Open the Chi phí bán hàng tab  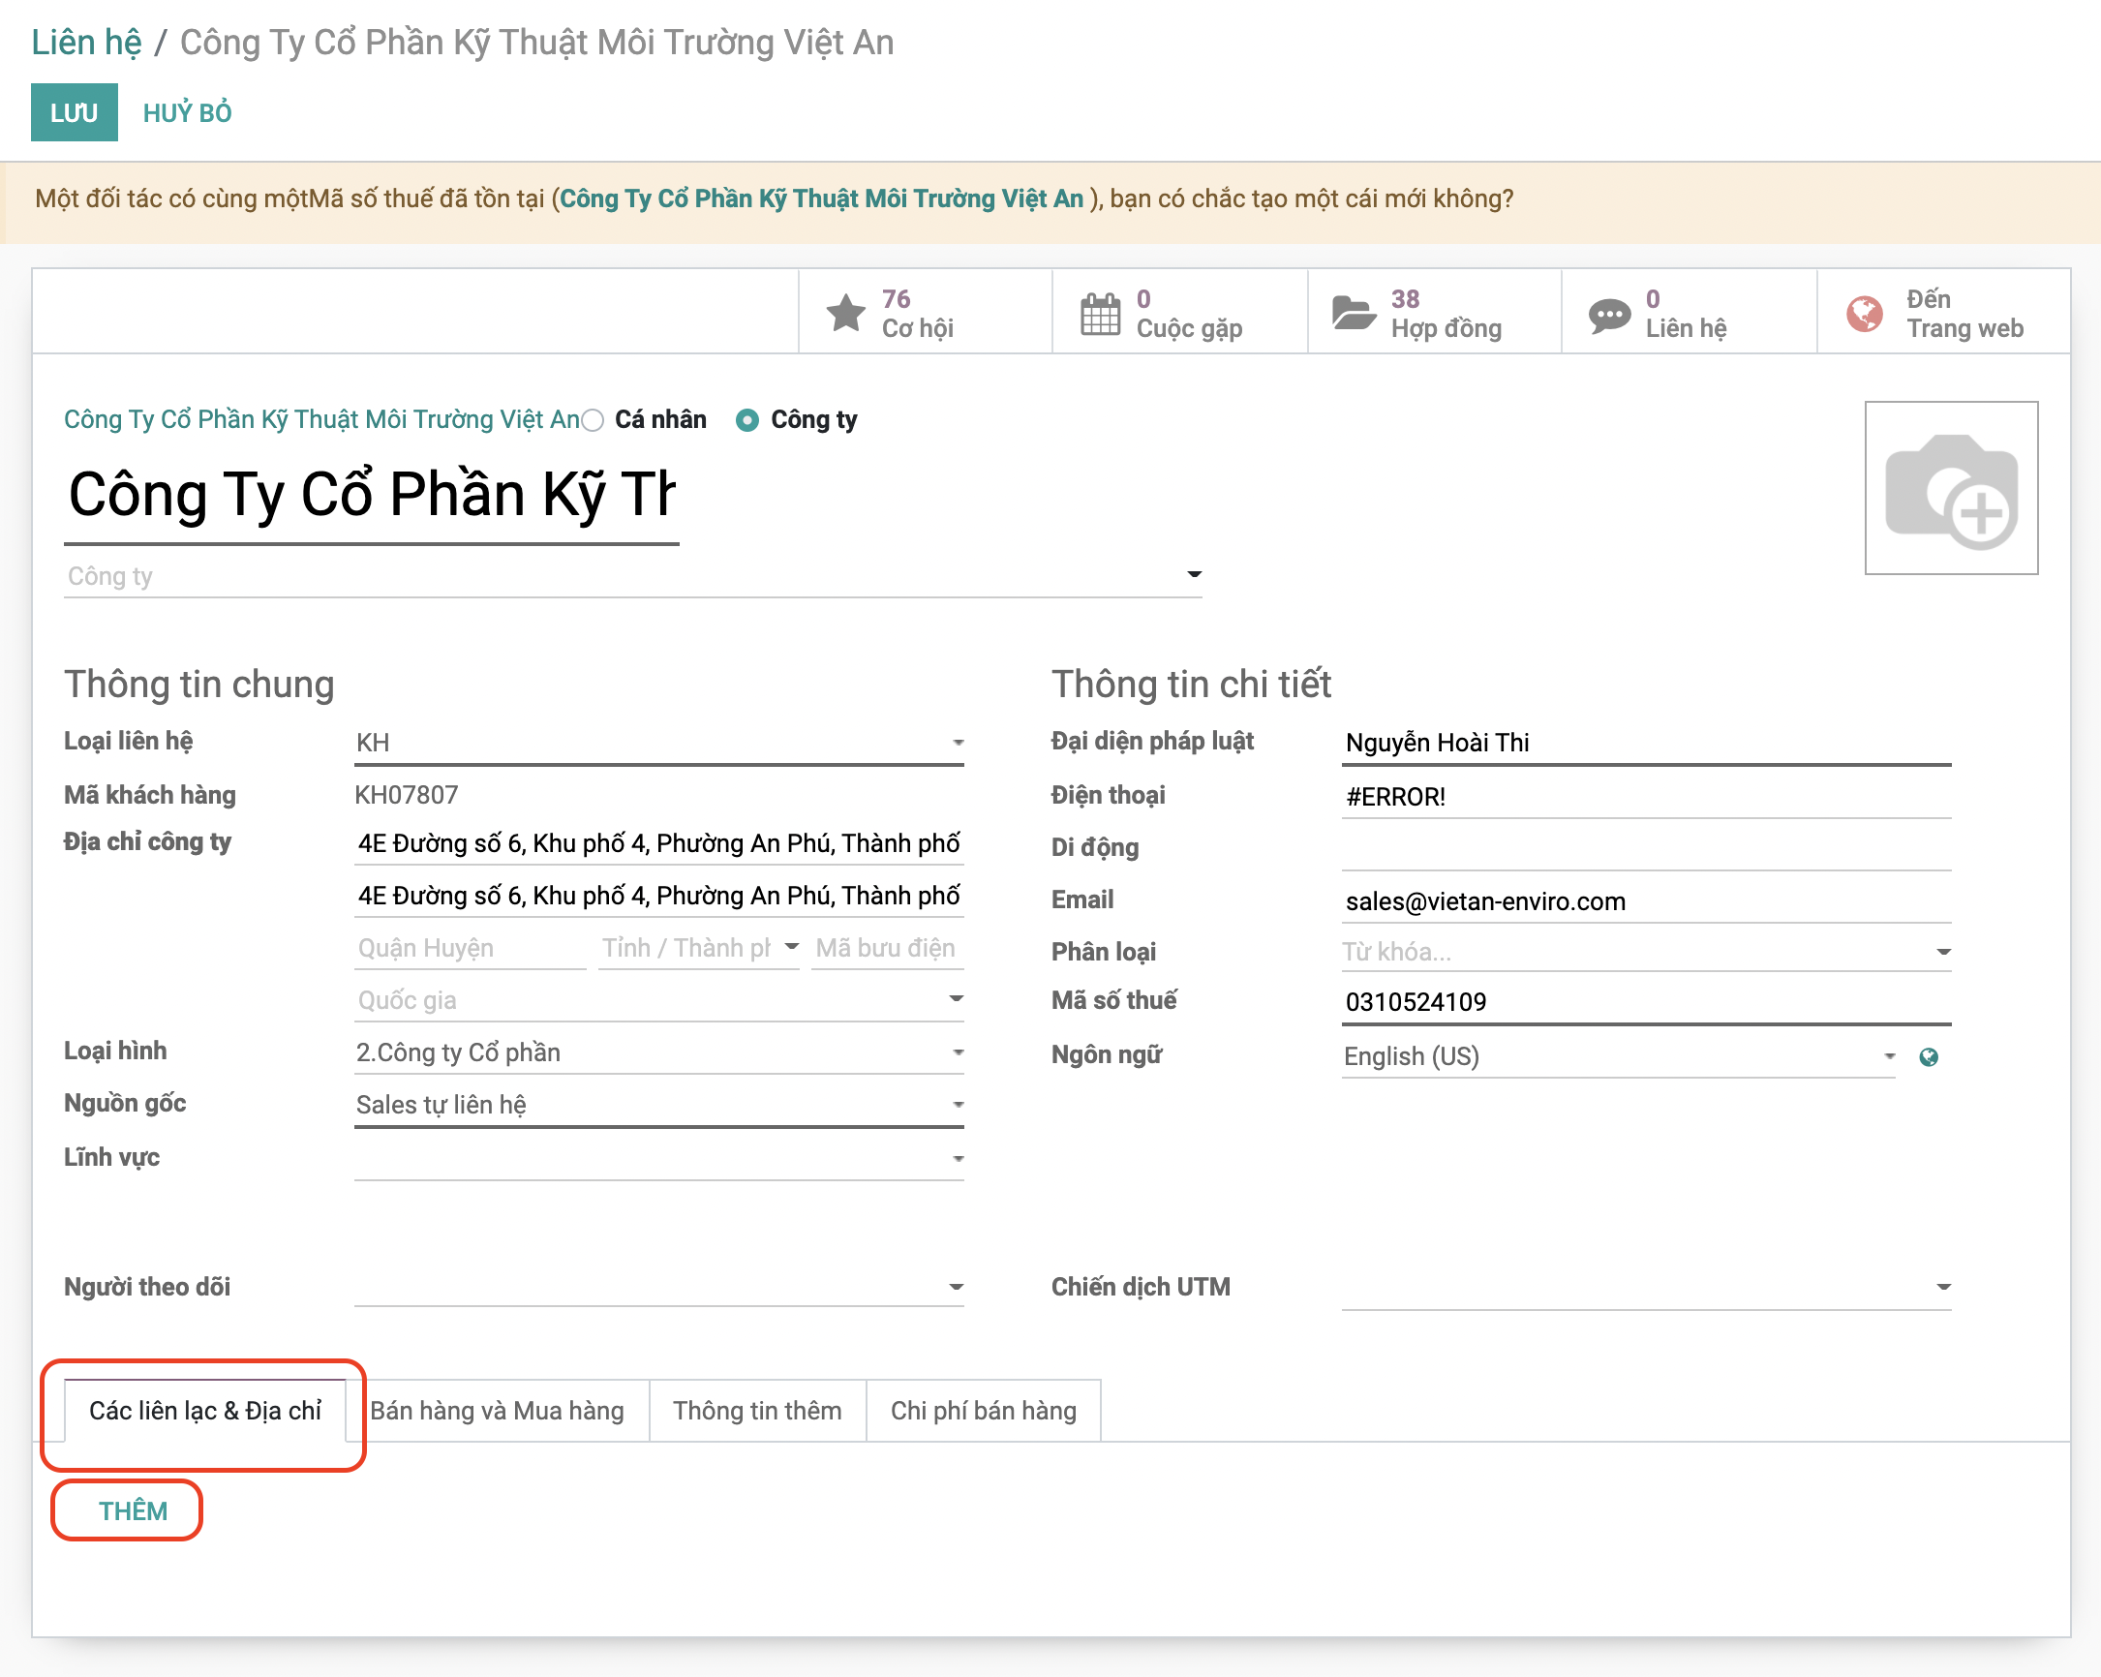tap(983, 1411)
